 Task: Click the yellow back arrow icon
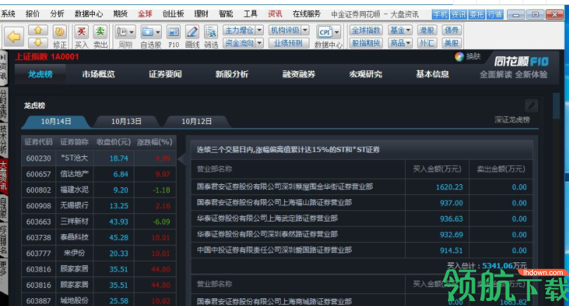coord(14,37)
